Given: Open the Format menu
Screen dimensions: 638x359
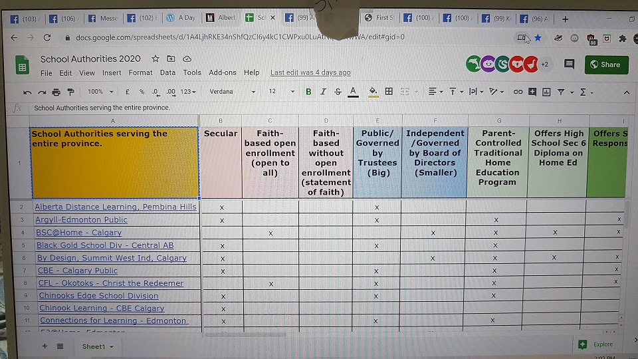Looking at the screenshot, I should pos(140,73).
